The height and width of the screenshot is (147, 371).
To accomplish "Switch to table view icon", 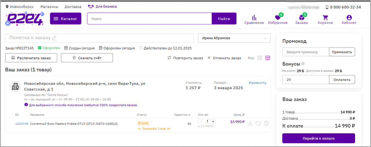I will [x=268, y=58].
